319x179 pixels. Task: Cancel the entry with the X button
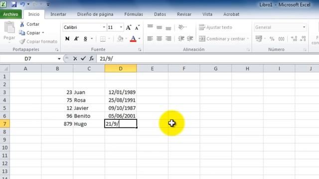tap(75, 59)
